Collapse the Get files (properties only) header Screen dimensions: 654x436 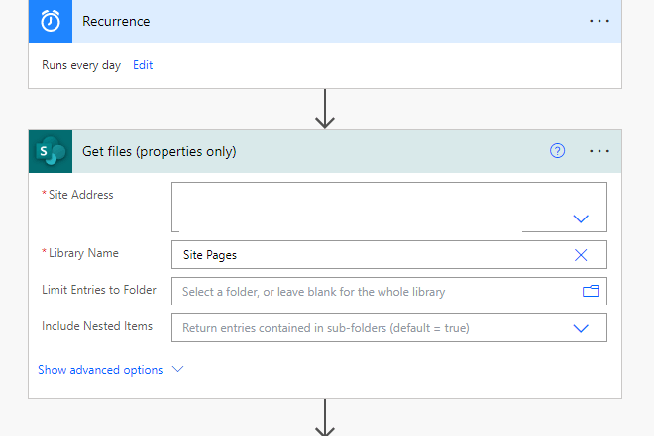coord(297,151)
